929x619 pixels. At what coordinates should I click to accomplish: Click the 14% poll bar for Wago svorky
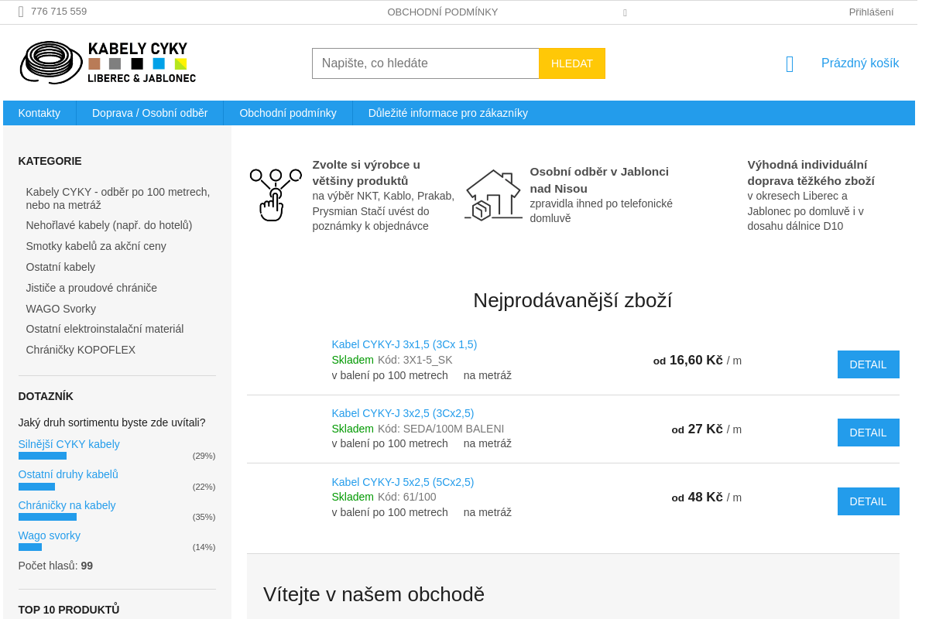[30, 547]
